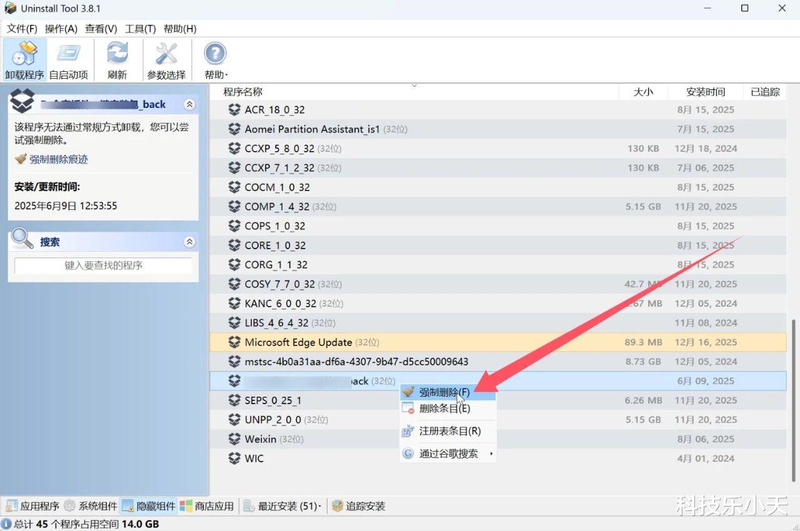This screenshot has width=800, height=531.
Task: Open the 卸载程序 uninstaller toolbar icon
Action: [x=25, y=60]
